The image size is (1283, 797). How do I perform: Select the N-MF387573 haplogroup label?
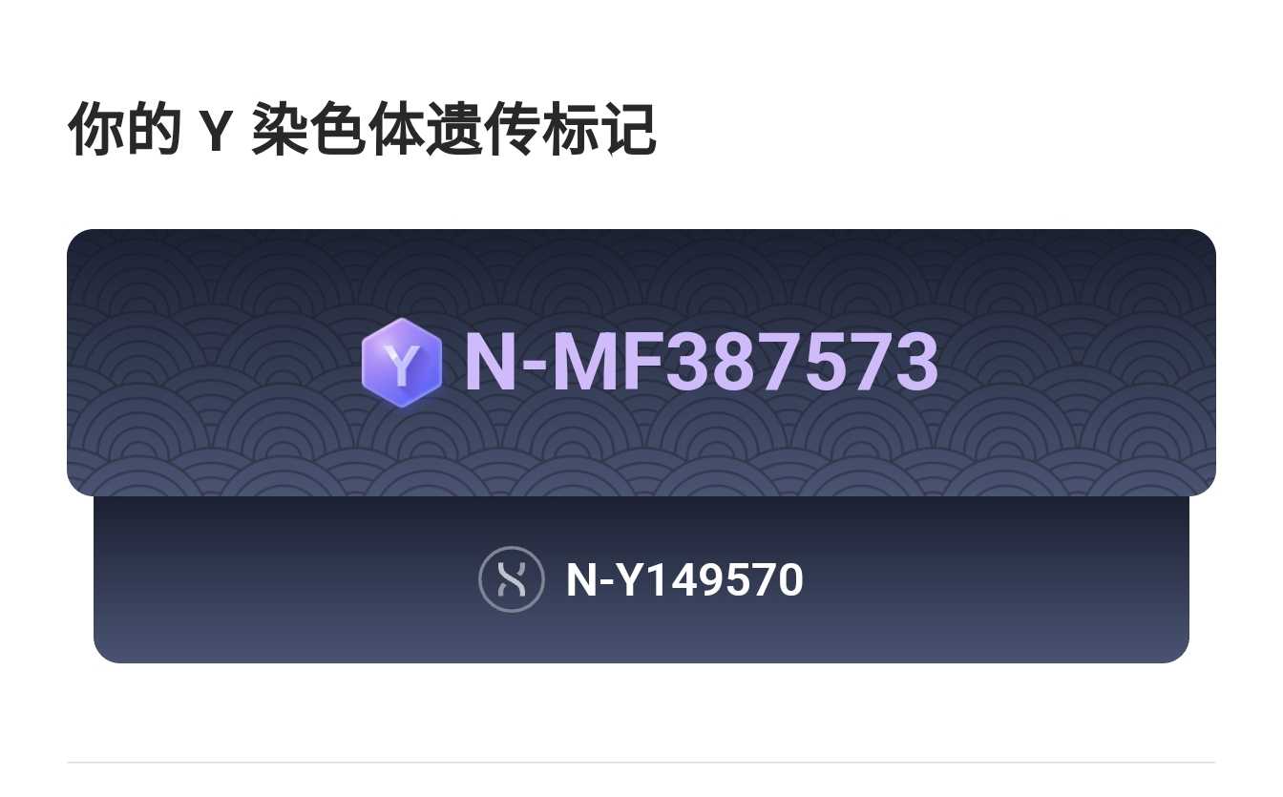pyautogui.click(x=702, y=363)
